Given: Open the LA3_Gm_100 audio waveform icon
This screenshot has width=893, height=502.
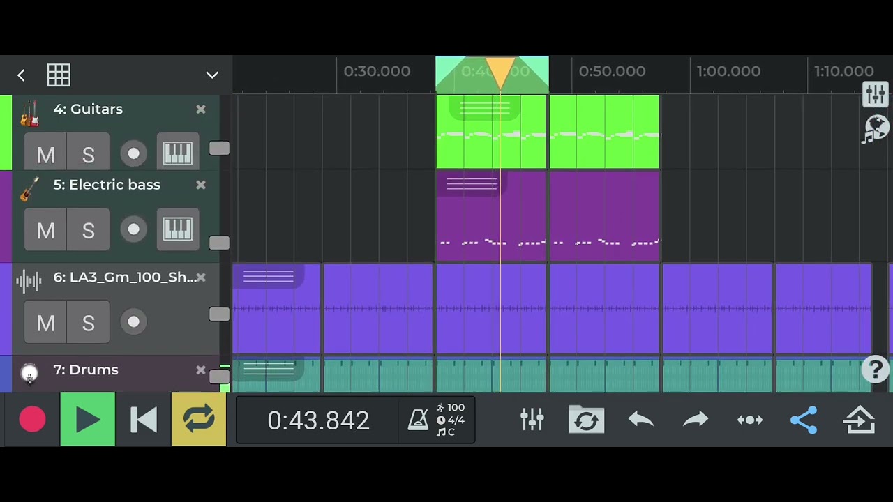Looking at the screenshot, I should (x=29, y=282).
